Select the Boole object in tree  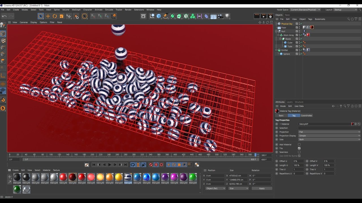tap(288, 39)
